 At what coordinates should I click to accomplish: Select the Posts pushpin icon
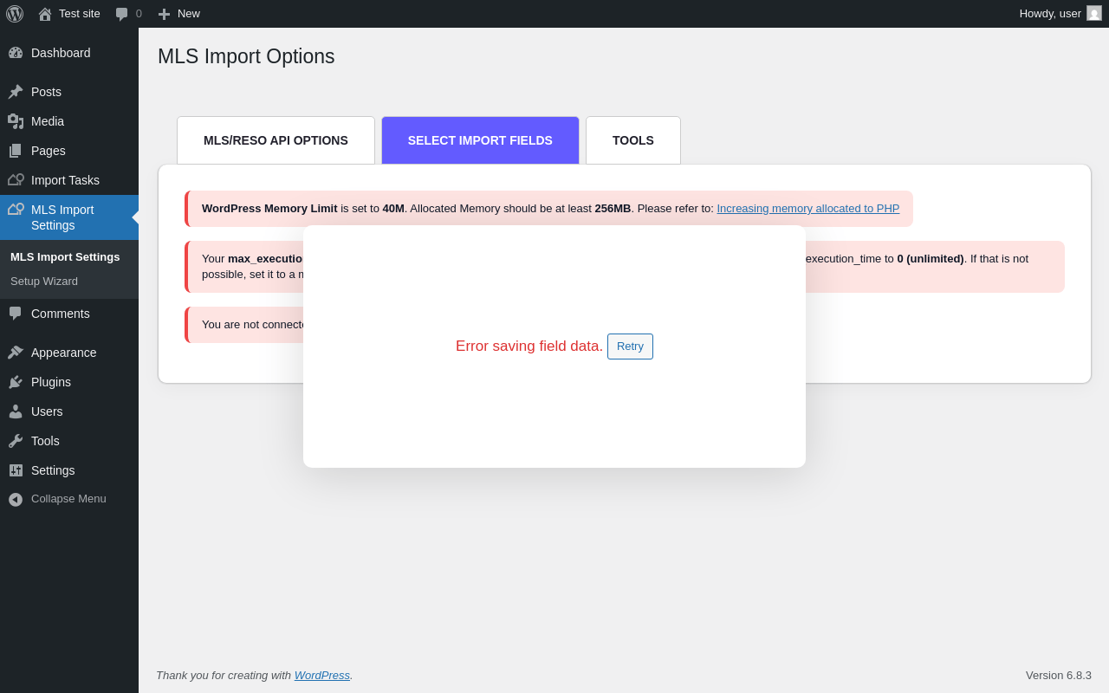pyautogui.click(x=16, y=92)
